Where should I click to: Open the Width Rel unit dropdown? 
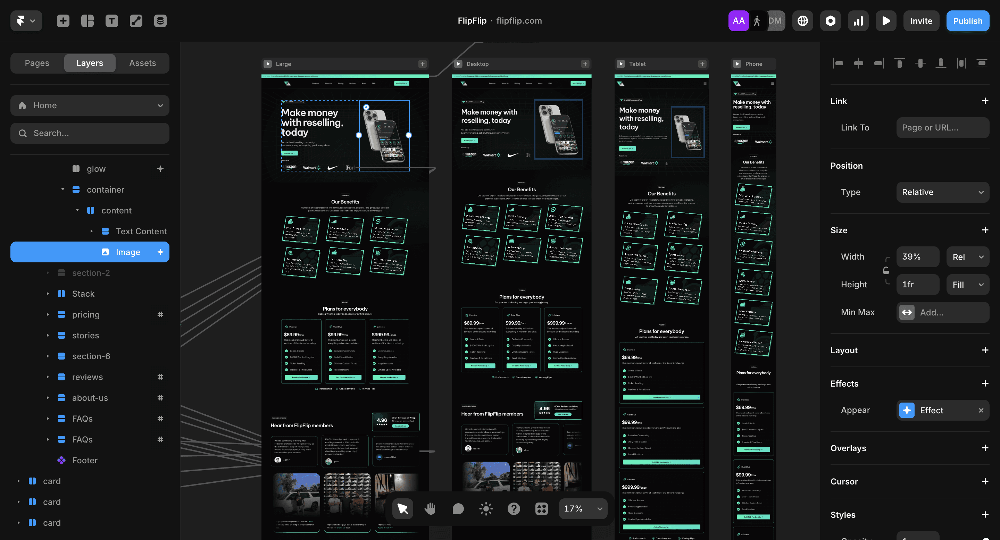coord(968,257)
